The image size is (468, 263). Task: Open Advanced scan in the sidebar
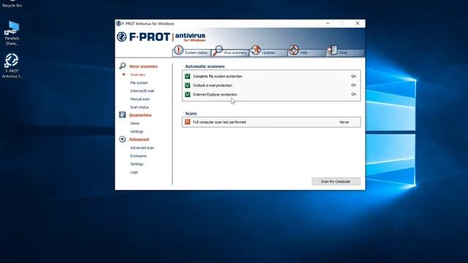(142, 148)
